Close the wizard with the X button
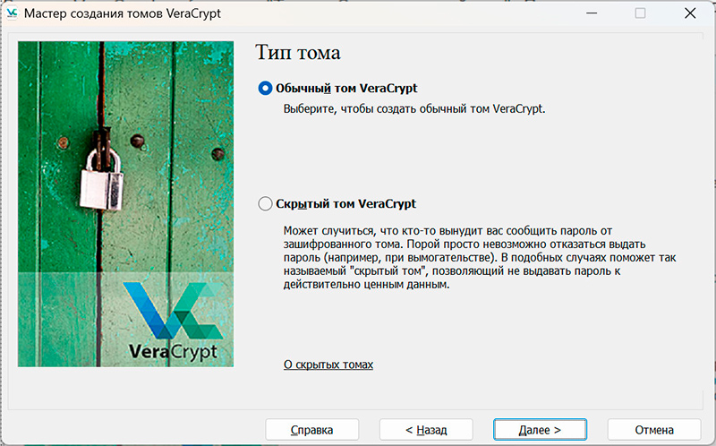Viewport: 716px width, 446px height. click(689, 14)
